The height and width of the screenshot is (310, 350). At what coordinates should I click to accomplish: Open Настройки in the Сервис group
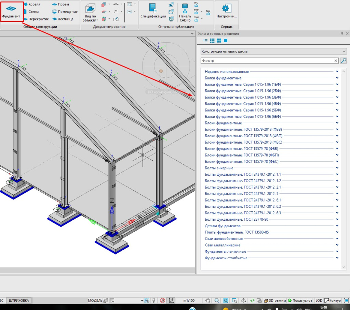click(226, 11)
